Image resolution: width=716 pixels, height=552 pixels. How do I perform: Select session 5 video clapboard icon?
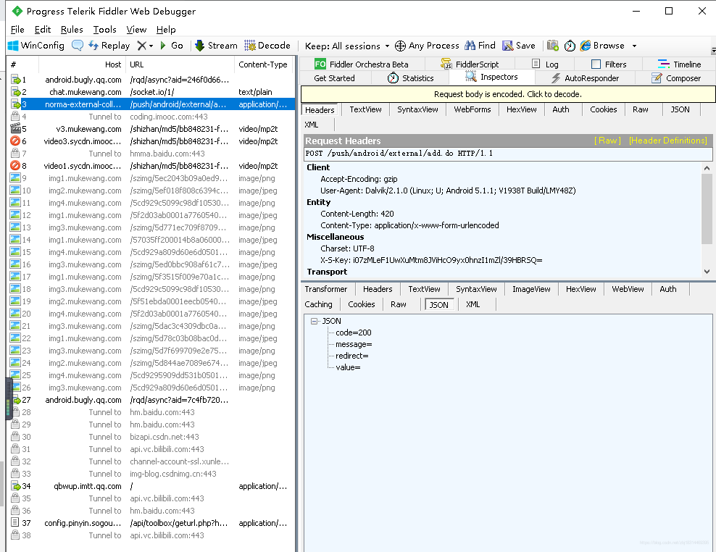tap(15, 129)
